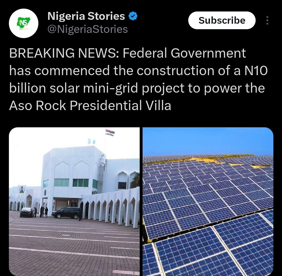
Task: Click the phrase solar mini-grid project
Action: 117,88
